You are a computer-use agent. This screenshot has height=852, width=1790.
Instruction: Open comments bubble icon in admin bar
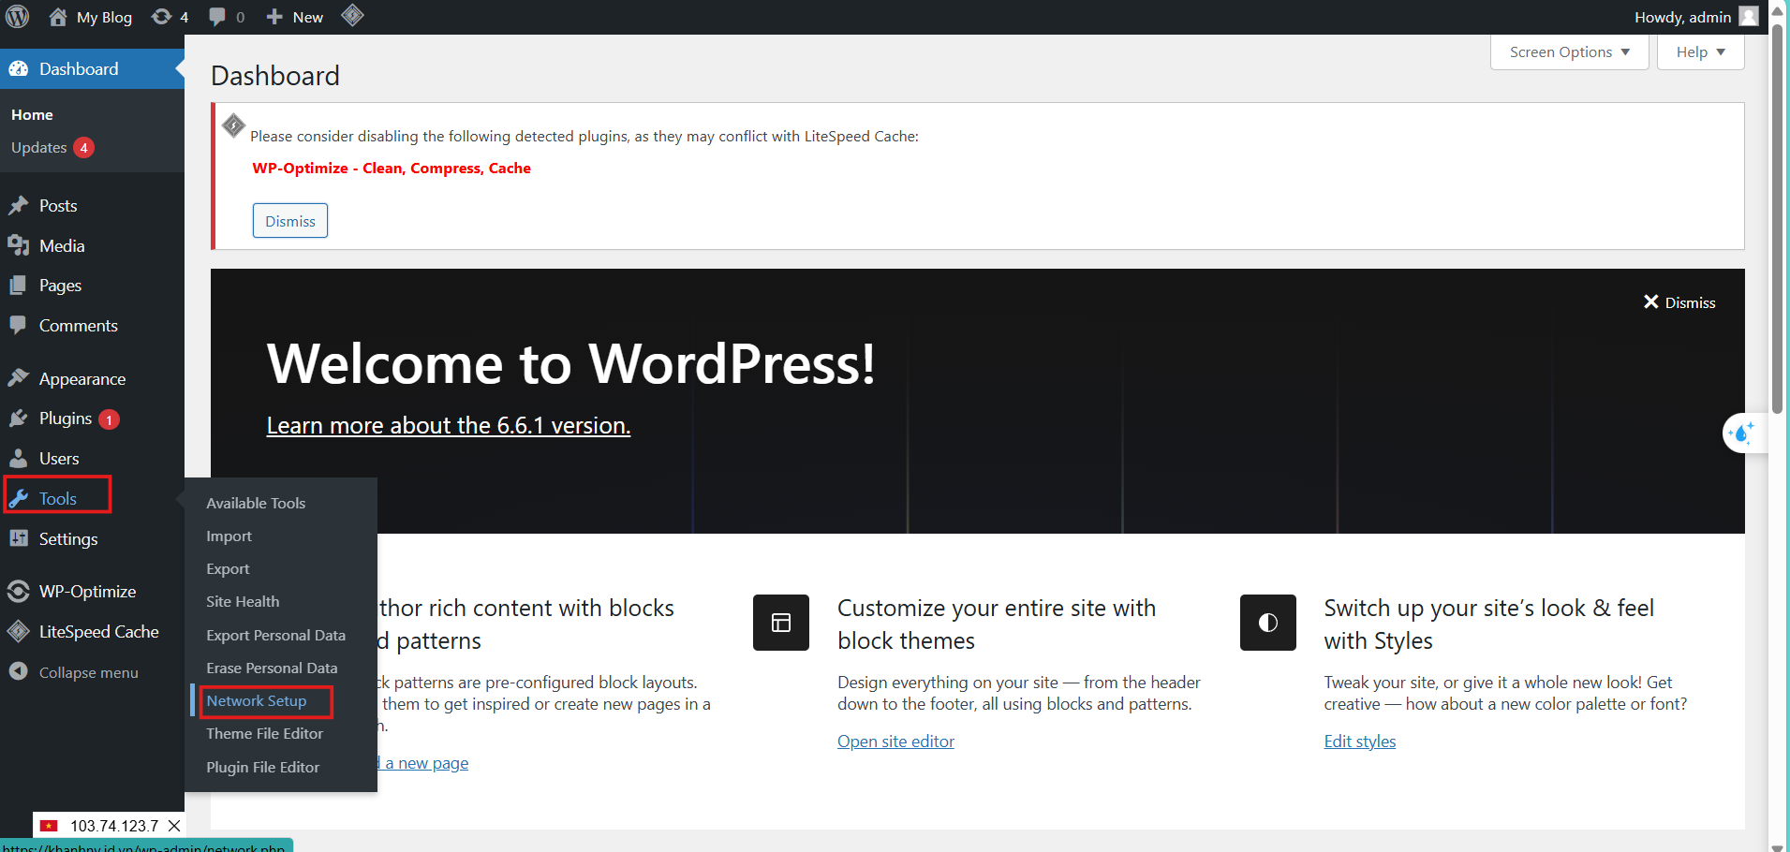click(x=217, y=17)
